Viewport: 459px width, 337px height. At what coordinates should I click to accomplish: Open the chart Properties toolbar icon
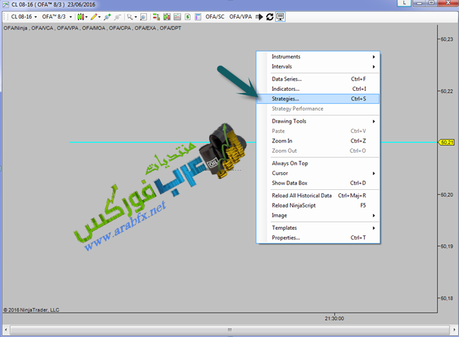(x=198, y=17)
